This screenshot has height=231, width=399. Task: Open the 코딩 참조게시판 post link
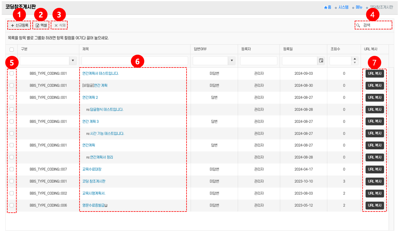(94, 181)
